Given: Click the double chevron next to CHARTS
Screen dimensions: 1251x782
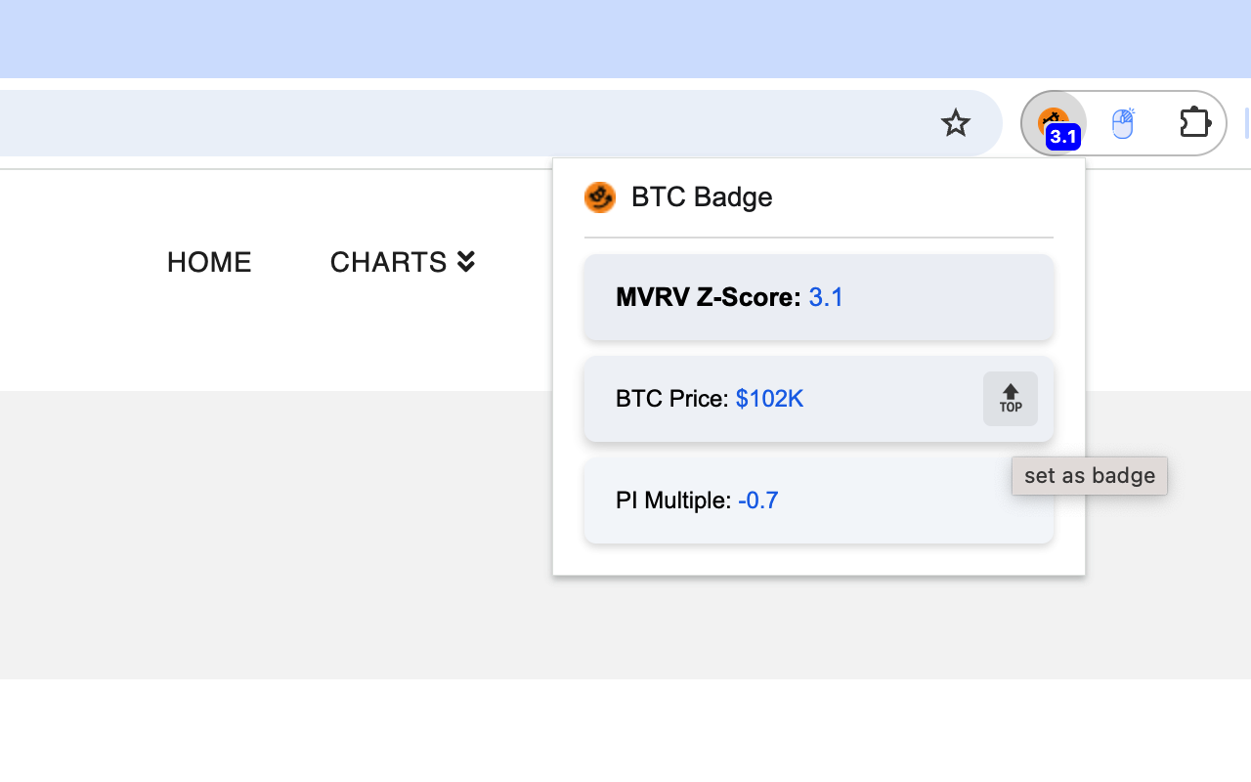Looking at the screenshot, I should coord(465,261).
